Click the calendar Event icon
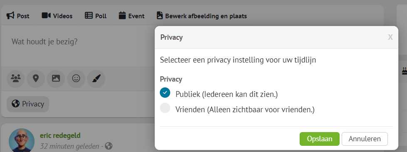This screenshot has width=407, height=152. pyautogui.click(x=122, y=16)
